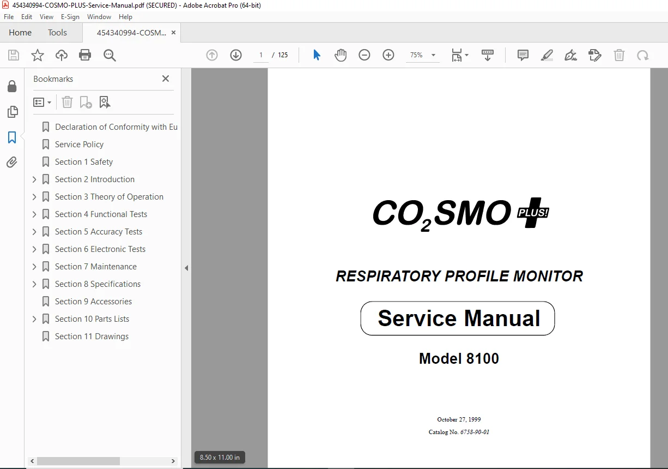The width and height of the screenshot is (668, 469).
Task: Click the page number input field
Action: [x=260, y=55]
